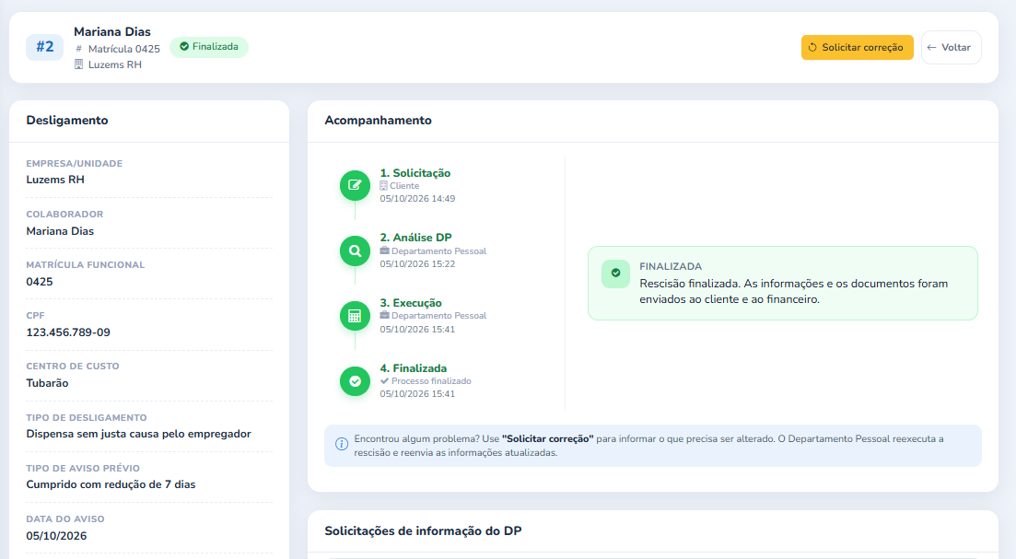
Task: Click the info icon beside 'Encontrou algum problema?'
Action: [342, 445]
